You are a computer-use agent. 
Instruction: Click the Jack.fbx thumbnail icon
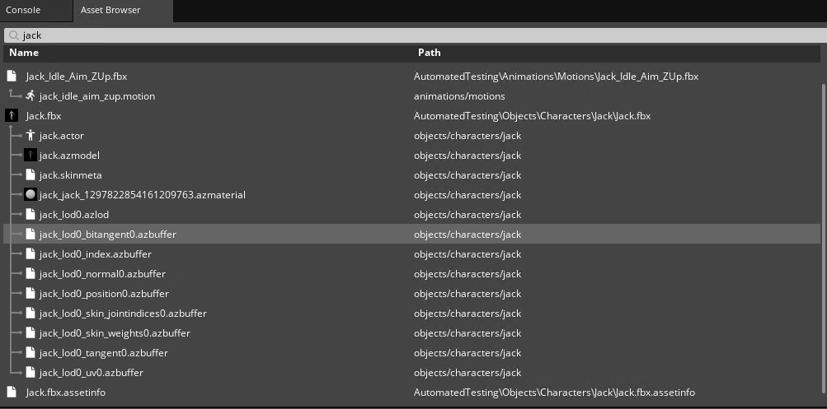(x=11, y=116)
